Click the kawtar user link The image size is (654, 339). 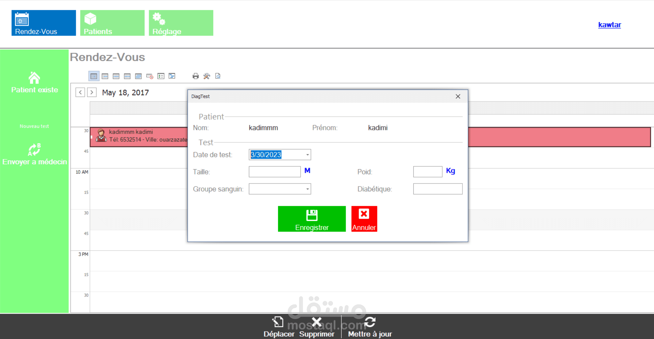609,25
